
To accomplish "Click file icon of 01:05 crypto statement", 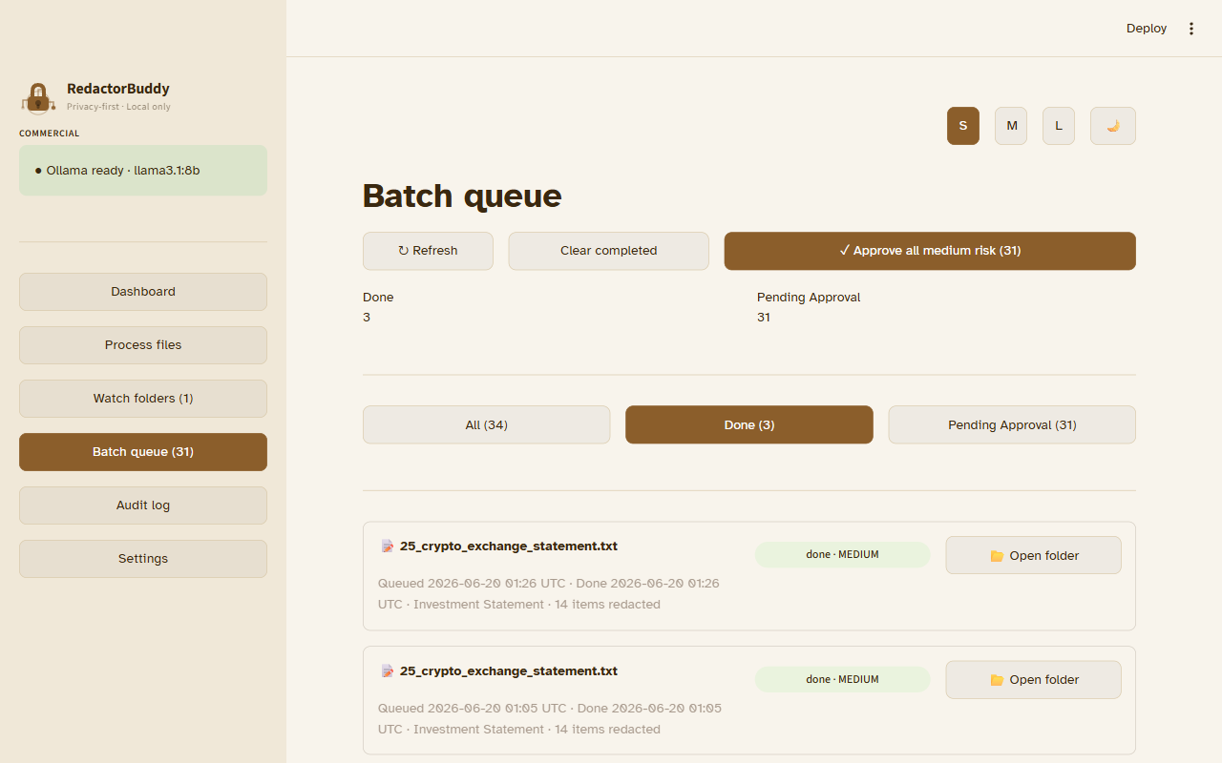I will [x=388, y=671].
